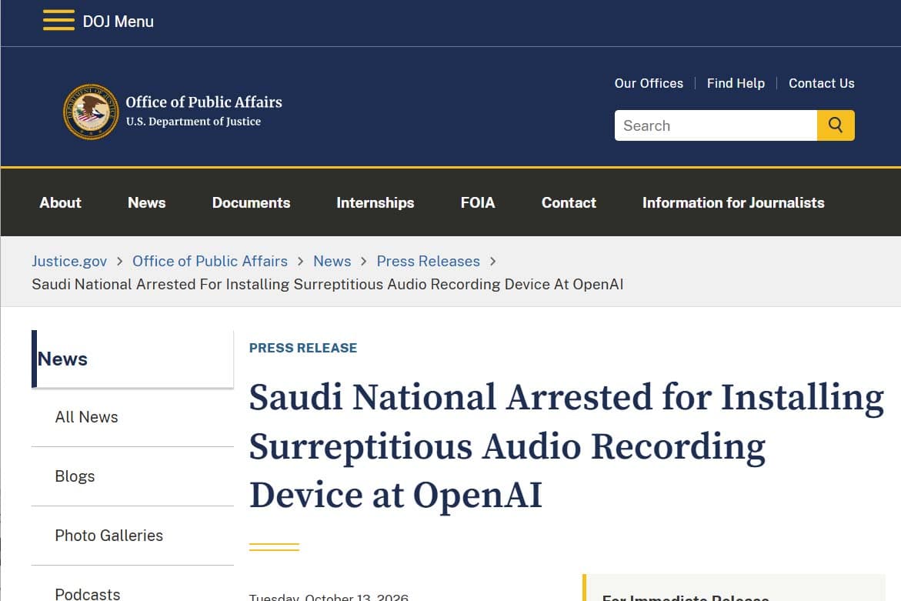Screen dimensions: 901x601
Task: Go to News breadcrumb link
Action: (x=332, y=262)
